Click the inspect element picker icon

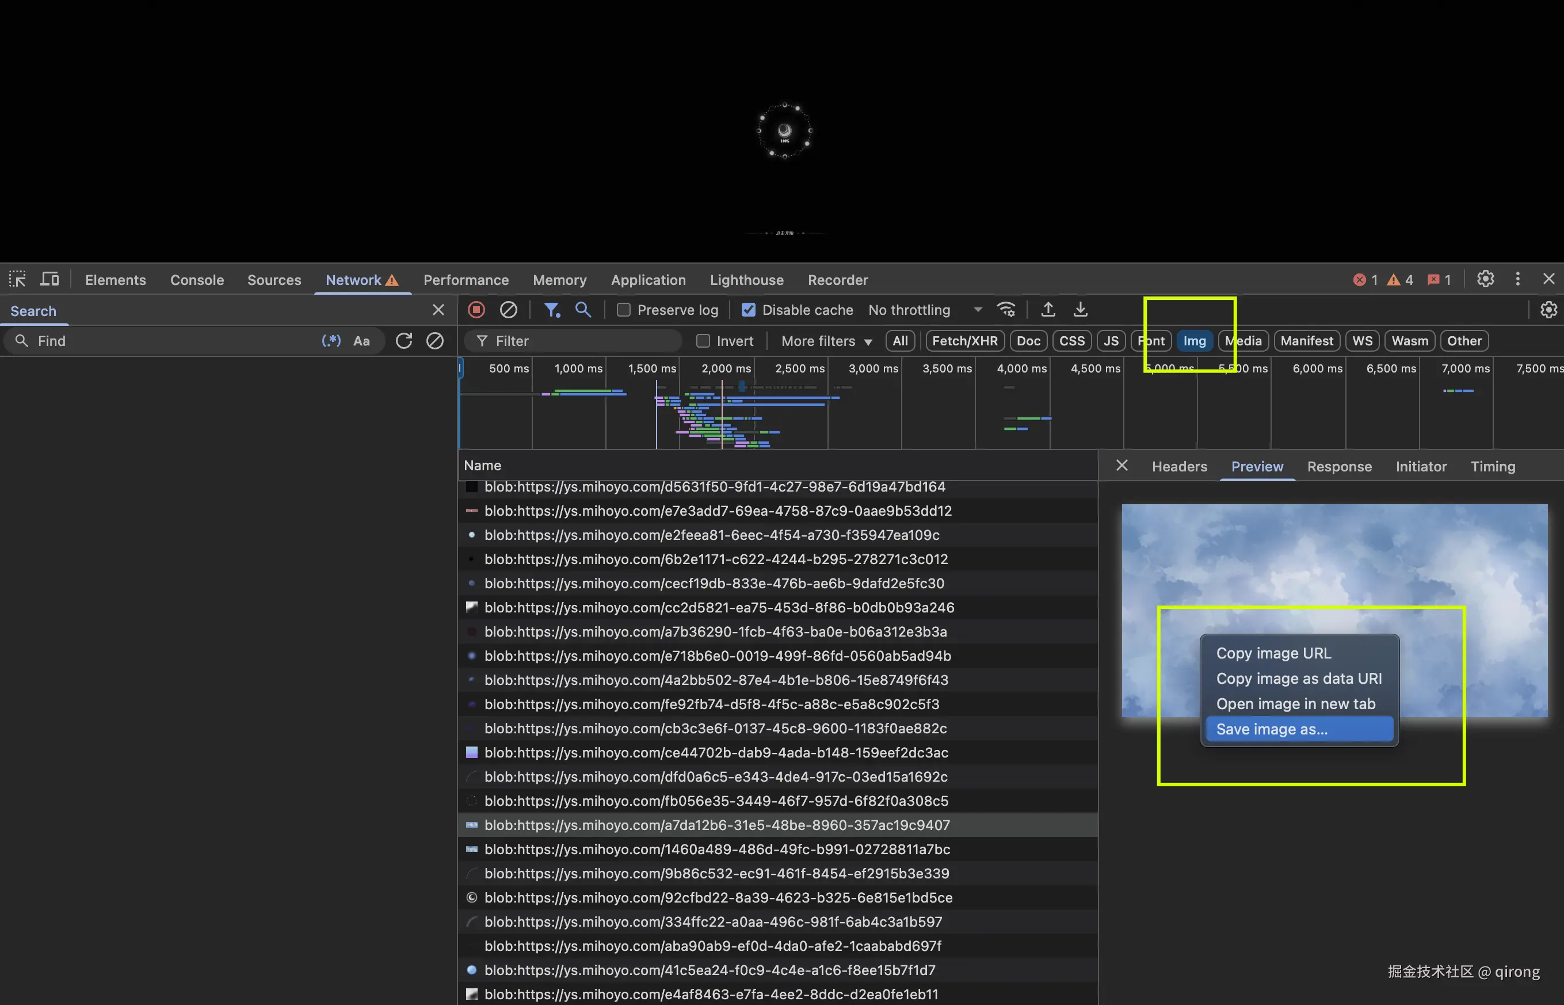(18, 279)
